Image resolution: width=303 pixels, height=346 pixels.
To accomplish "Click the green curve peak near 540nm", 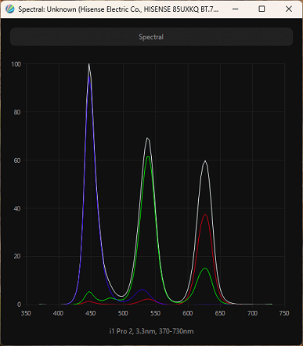I will [x=148, y=157].
